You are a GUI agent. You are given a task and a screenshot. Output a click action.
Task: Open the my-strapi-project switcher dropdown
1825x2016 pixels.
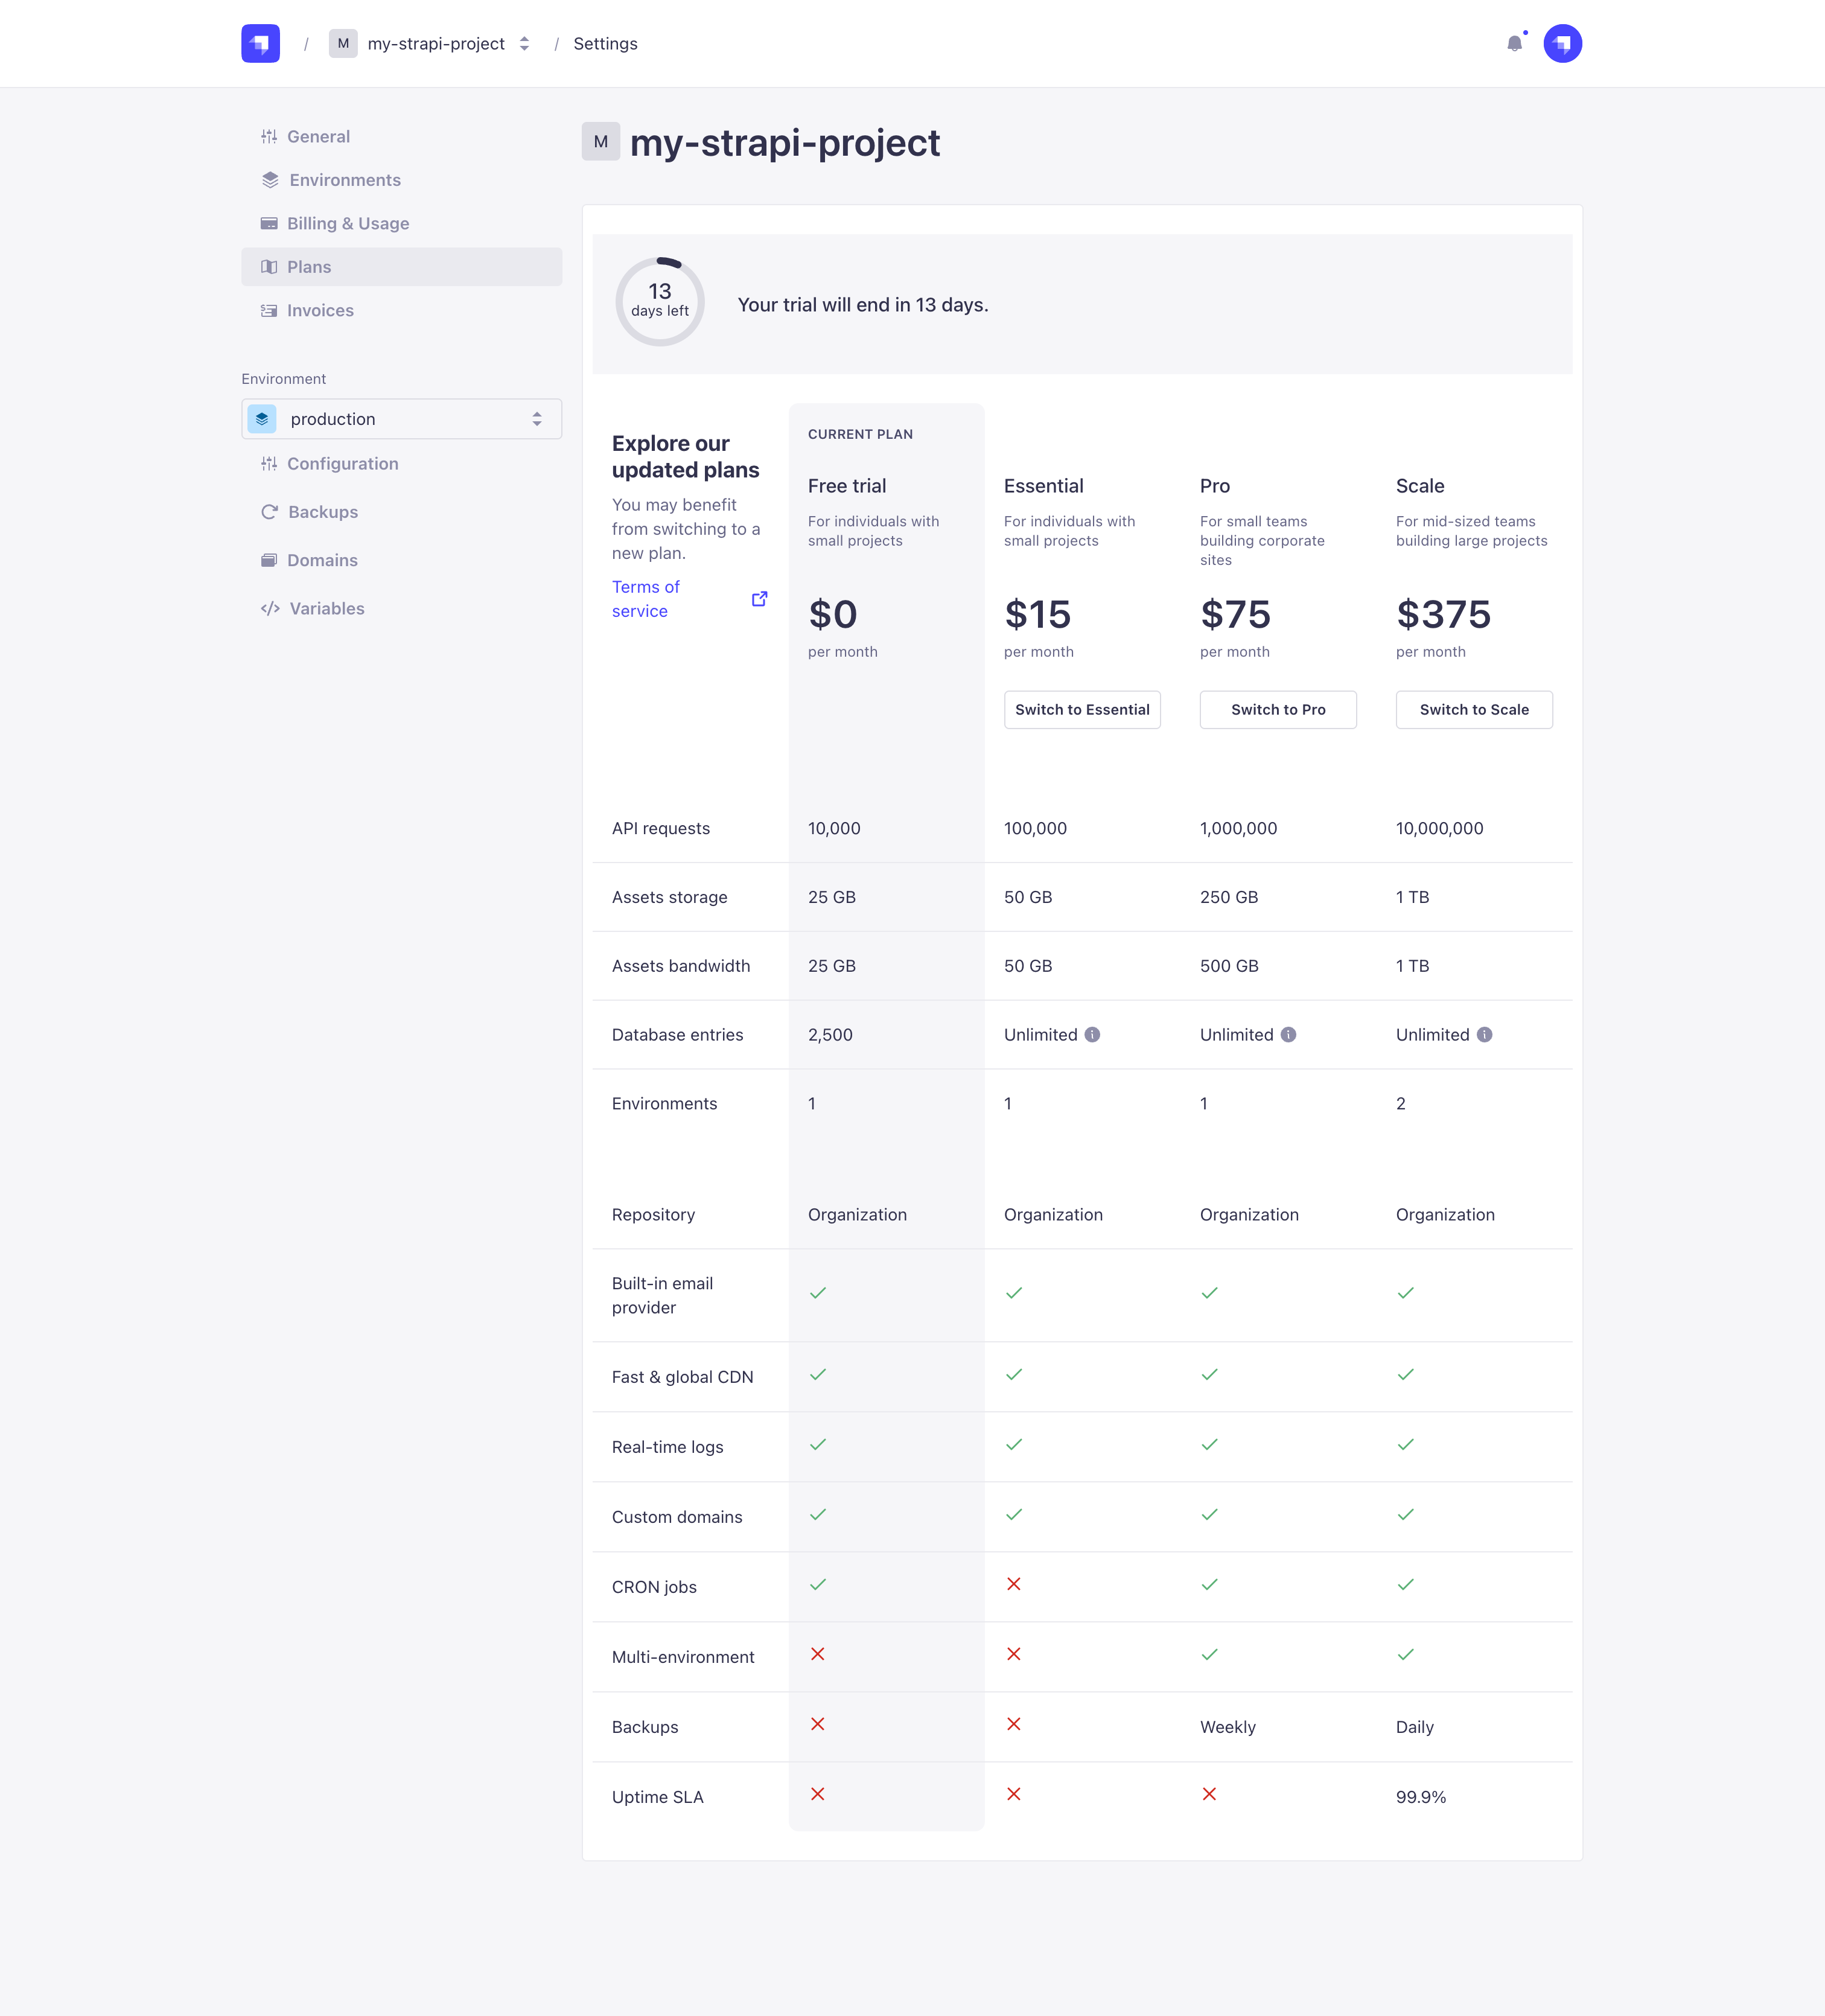point(436,44)
